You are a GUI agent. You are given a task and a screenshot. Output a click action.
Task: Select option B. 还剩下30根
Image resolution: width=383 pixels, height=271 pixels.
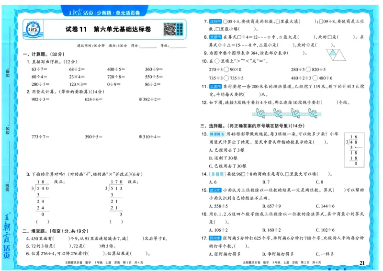click(x=223, y=158)
